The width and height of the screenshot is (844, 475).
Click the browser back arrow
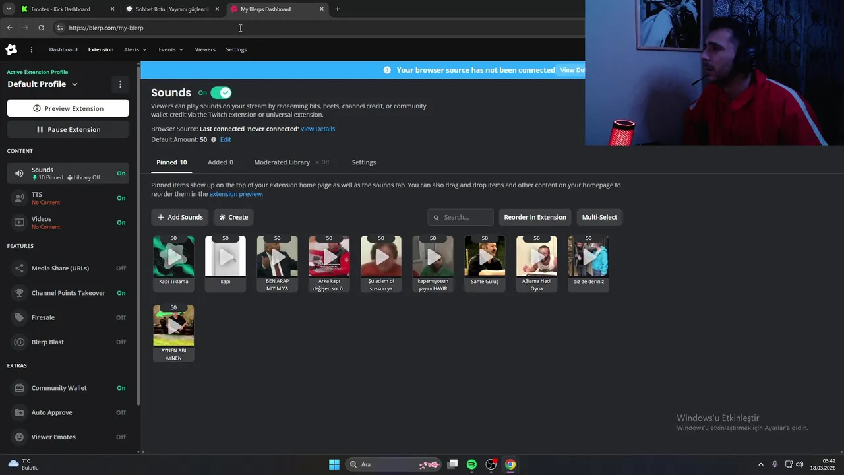(x=9, y=28)
